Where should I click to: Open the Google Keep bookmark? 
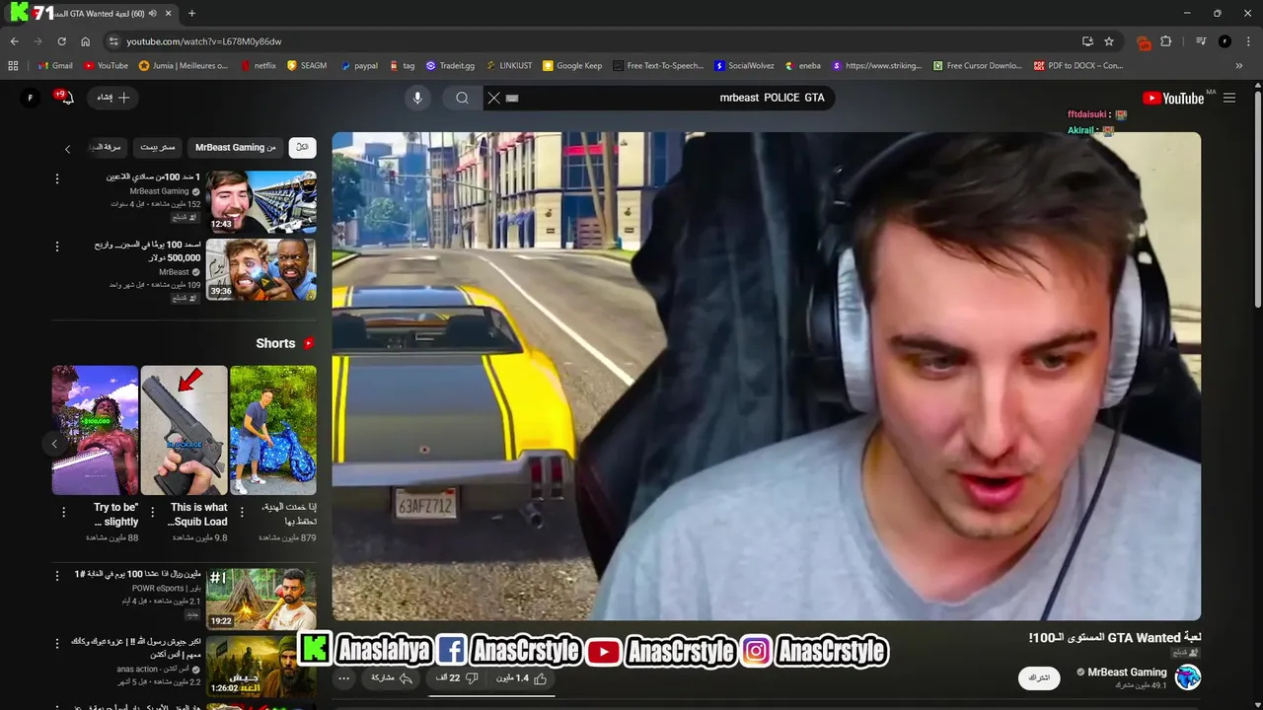click(x=572, y=66)
